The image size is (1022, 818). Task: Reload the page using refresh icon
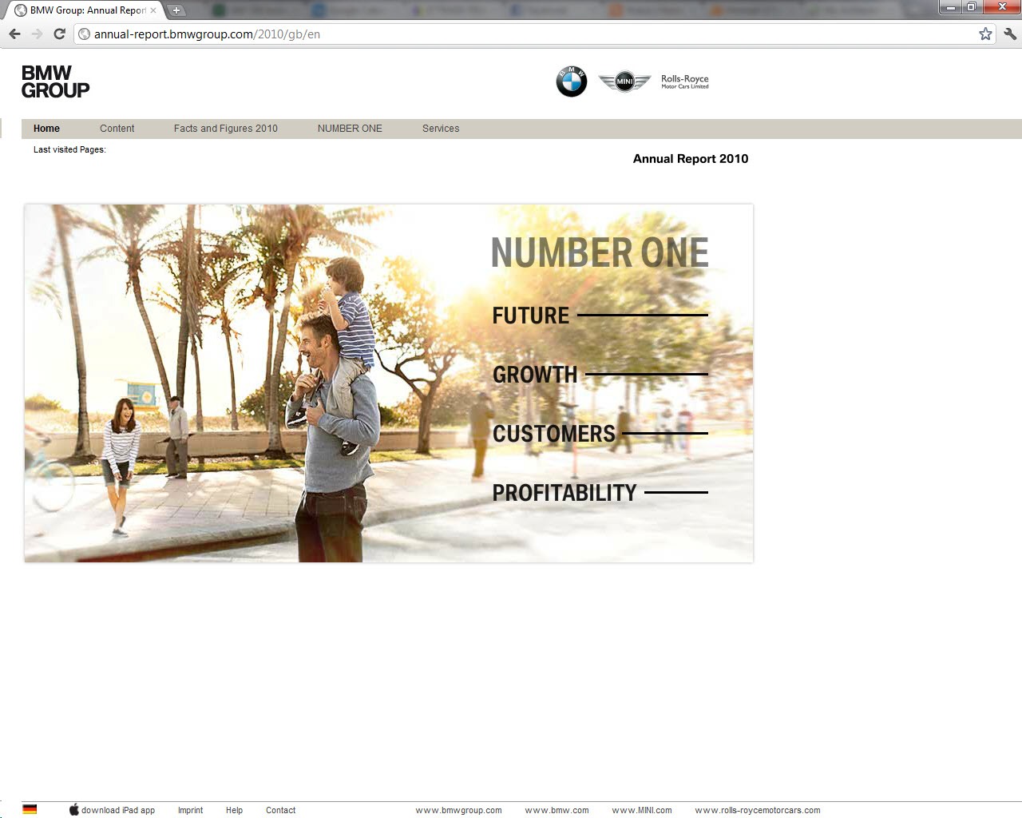(59, 34)
